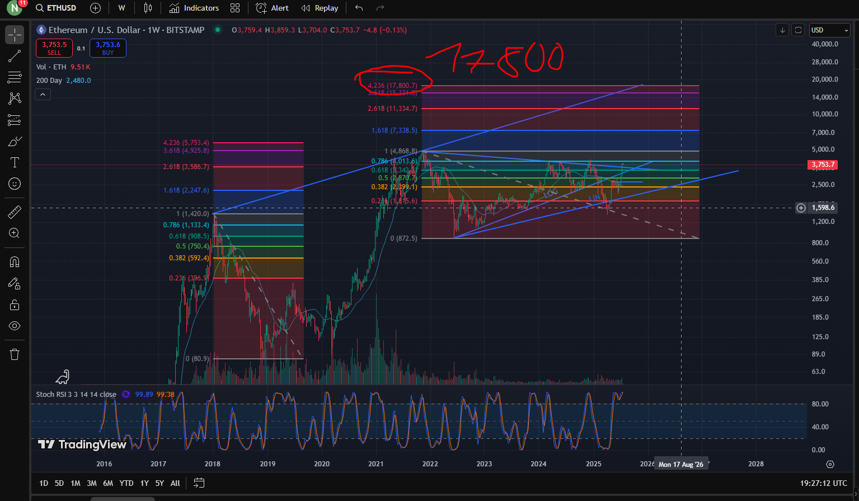Open forecasting and measurement tools
The width and height of the screenshot is (859, 501).
tap(15, 120)
